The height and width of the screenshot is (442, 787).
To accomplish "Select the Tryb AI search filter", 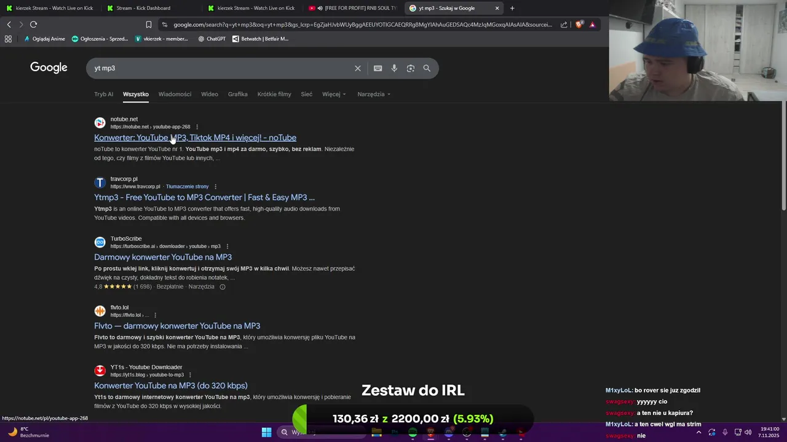I will click(x=103, y=94).
